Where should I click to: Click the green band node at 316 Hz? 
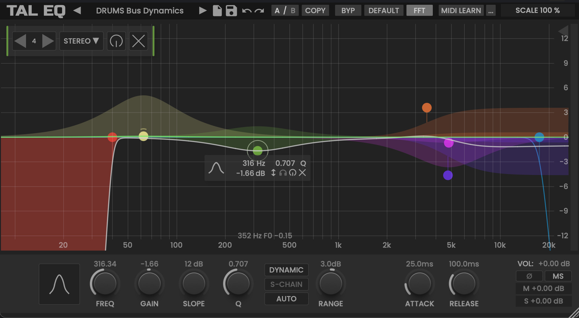tap(258, 151)
